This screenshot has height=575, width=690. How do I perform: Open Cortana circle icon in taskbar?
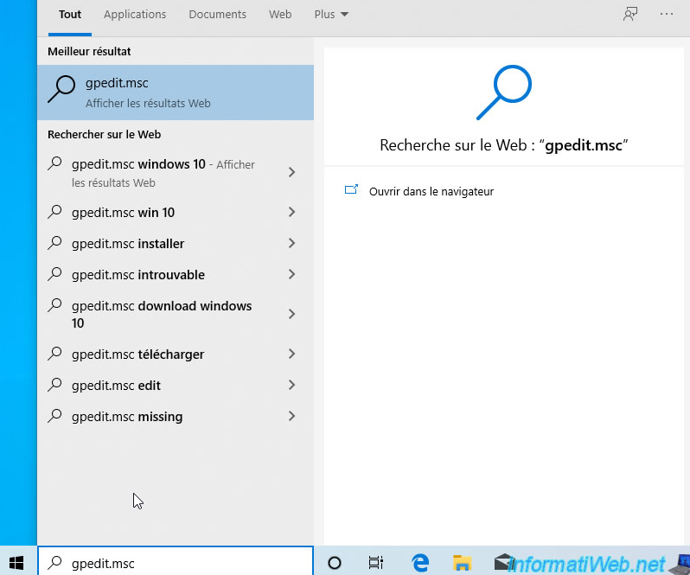[x=335, y=562]
